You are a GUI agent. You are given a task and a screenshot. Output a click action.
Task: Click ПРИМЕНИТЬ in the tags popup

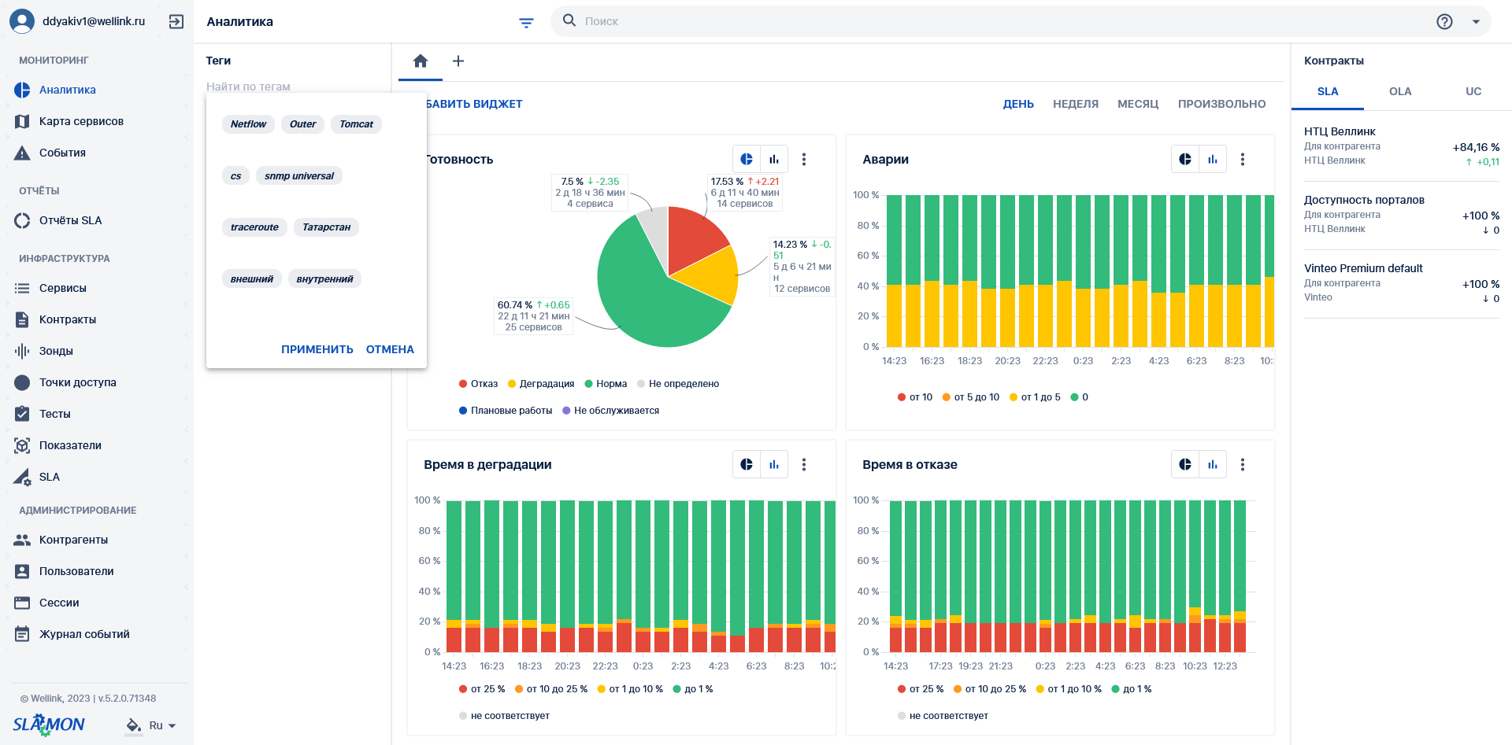[317, 349]
